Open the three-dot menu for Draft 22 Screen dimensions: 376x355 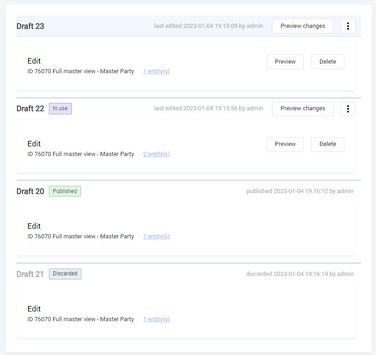[348, 108]
